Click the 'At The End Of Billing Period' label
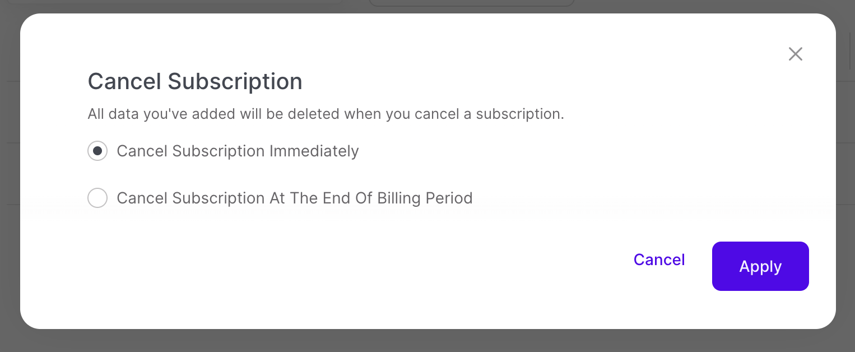855x352 pixels. coord(294,198)
